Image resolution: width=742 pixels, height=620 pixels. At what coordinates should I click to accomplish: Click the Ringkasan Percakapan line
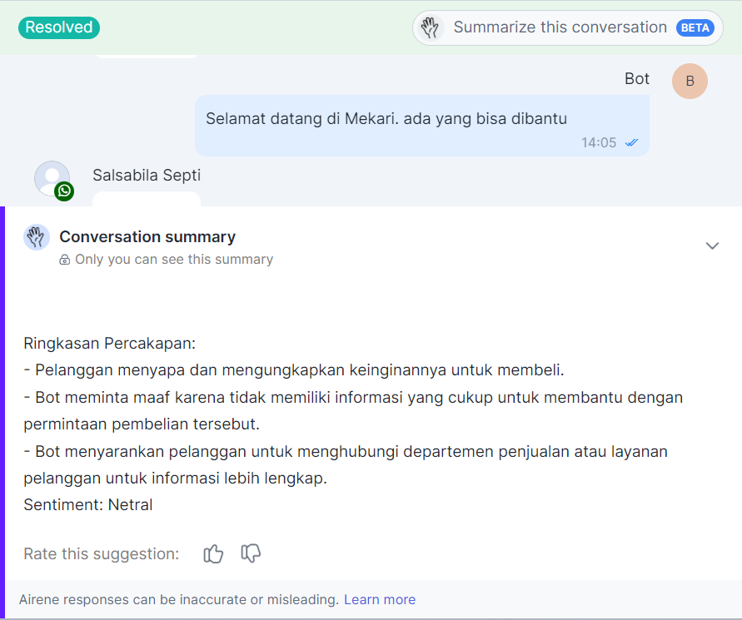(110, 343)
